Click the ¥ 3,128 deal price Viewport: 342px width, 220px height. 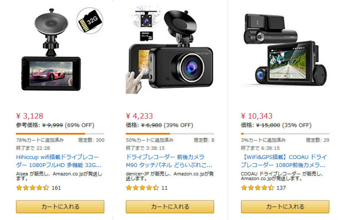29,116
